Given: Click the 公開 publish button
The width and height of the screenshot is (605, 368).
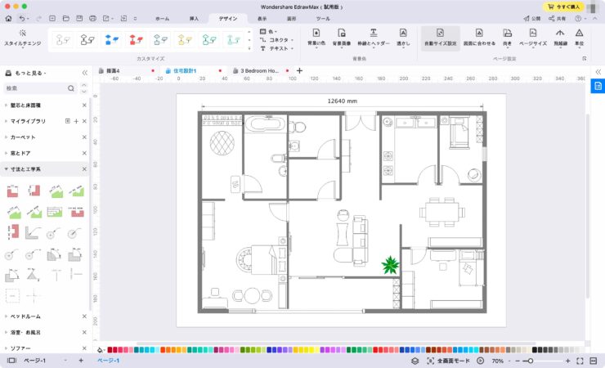Looking at the screenshot, I should (x=531, y=19).
